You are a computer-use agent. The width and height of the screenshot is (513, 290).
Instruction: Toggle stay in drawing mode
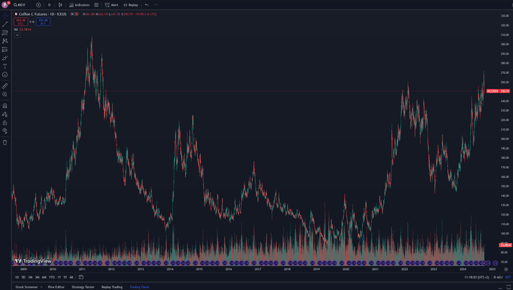click(x=5, y=114)
